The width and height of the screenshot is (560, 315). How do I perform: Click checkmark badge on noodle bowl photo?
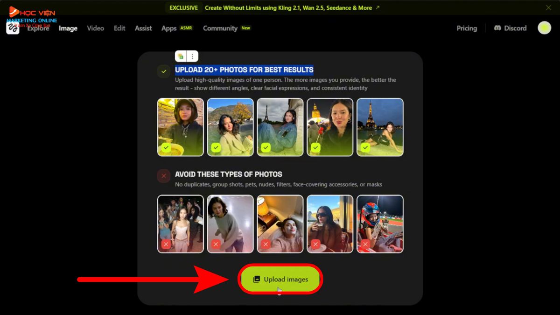[166, 147]
